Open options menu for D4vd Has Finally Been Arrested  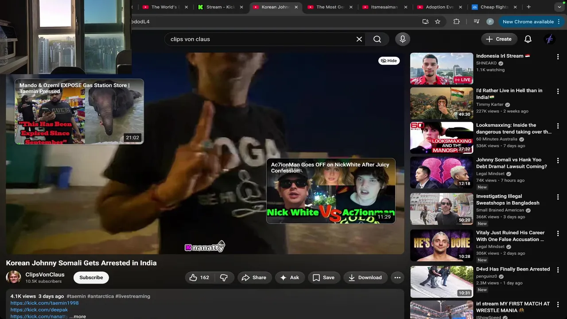(558, 270)
